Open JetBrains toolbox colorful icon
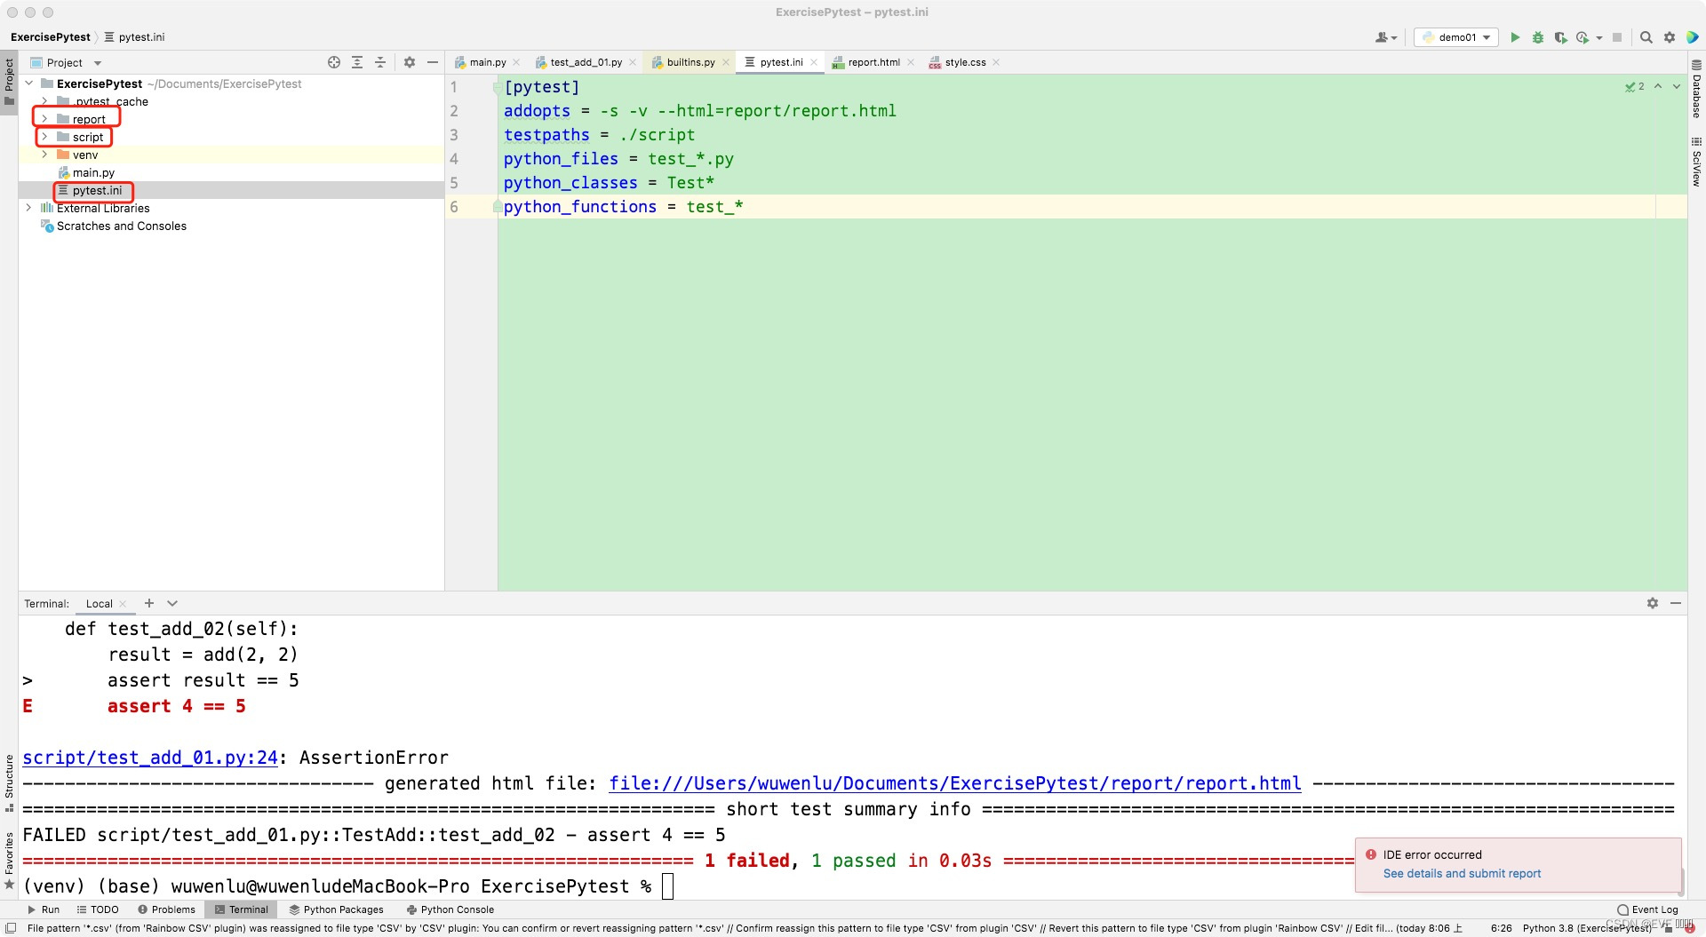The height and width of the screenshot is (937, 1706). click(1693, 37)
